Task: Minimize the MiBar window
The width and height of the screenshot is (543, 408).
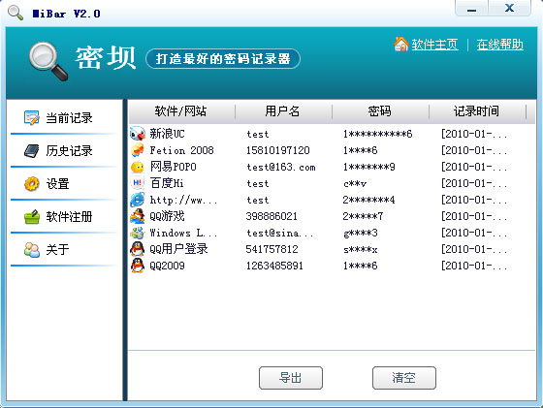Action: 471,9
